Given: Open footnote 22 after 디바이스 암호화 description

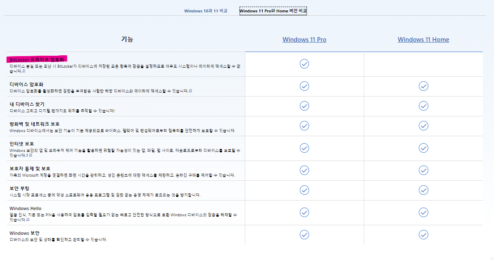Looking at the screenshot, I should point(190,91).
